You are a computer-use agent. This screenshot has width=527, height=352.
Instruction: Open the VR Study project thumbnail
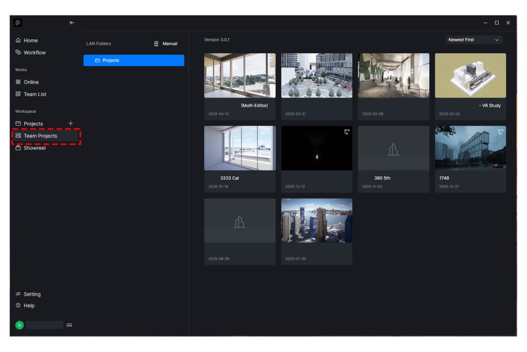click(470, 75)
